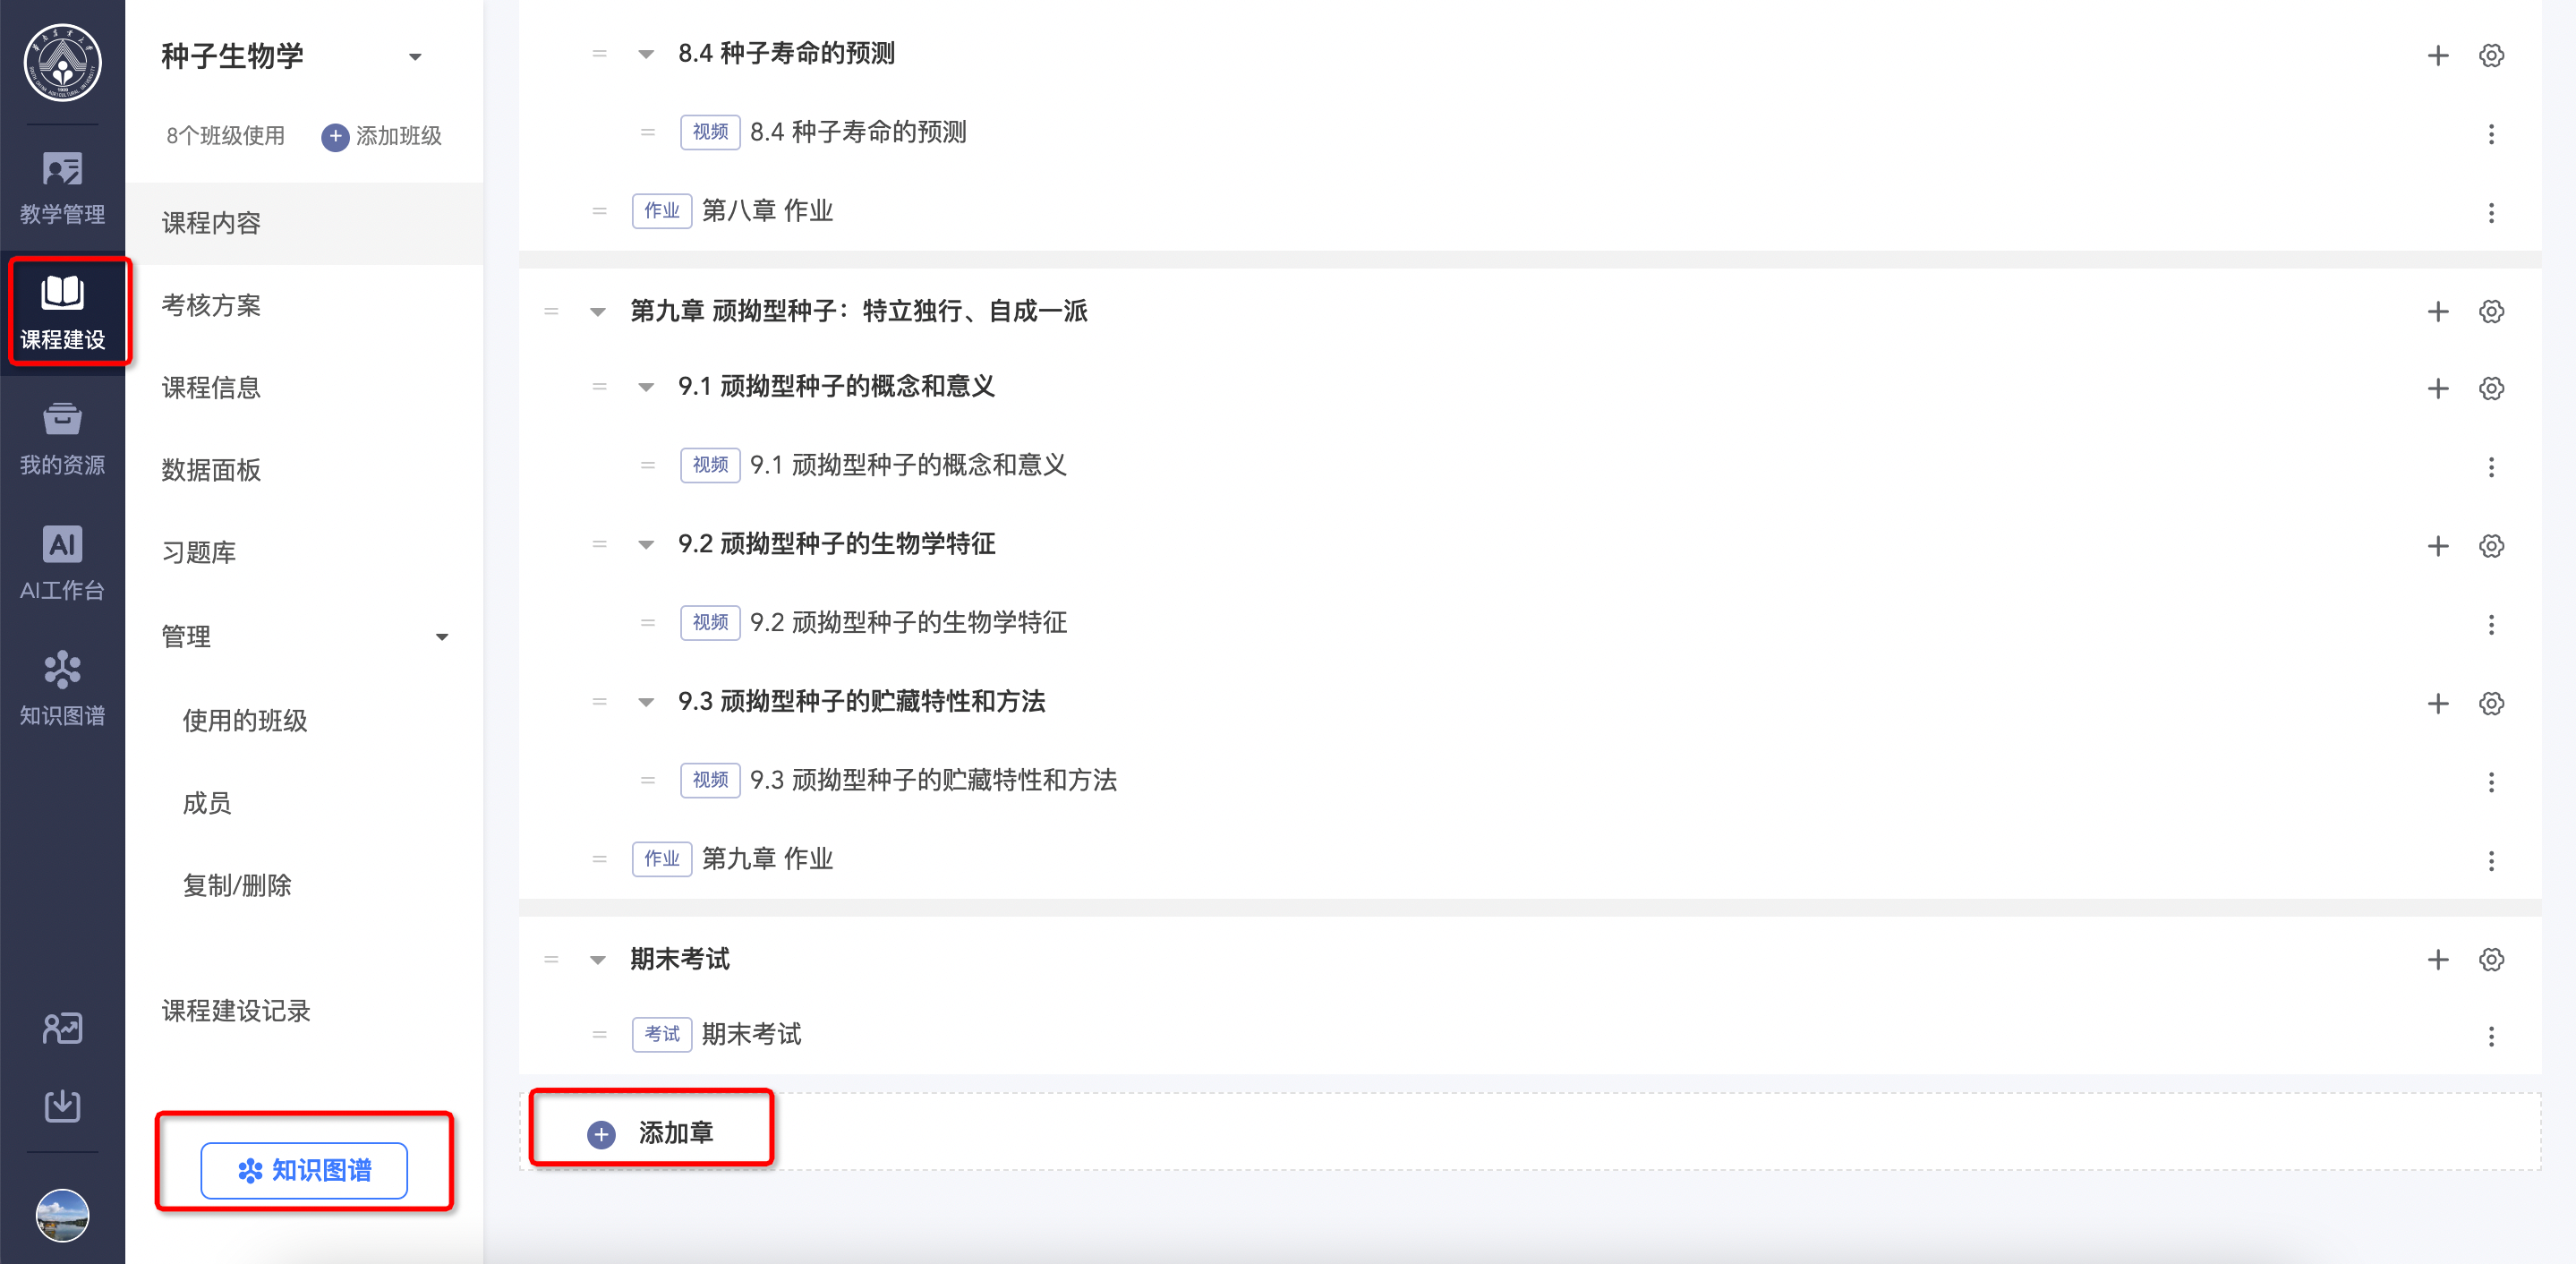Open more options for 期末考试 exam item

[2491, 1036]
